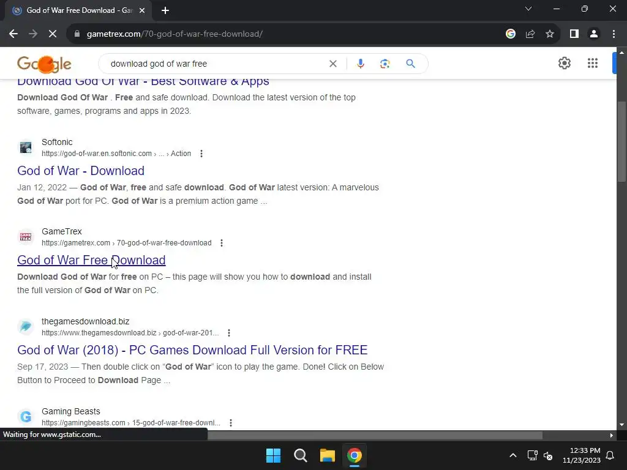Open Windows taskbar search
Viewport: 627px width, 470px height.
click(300, 455)
